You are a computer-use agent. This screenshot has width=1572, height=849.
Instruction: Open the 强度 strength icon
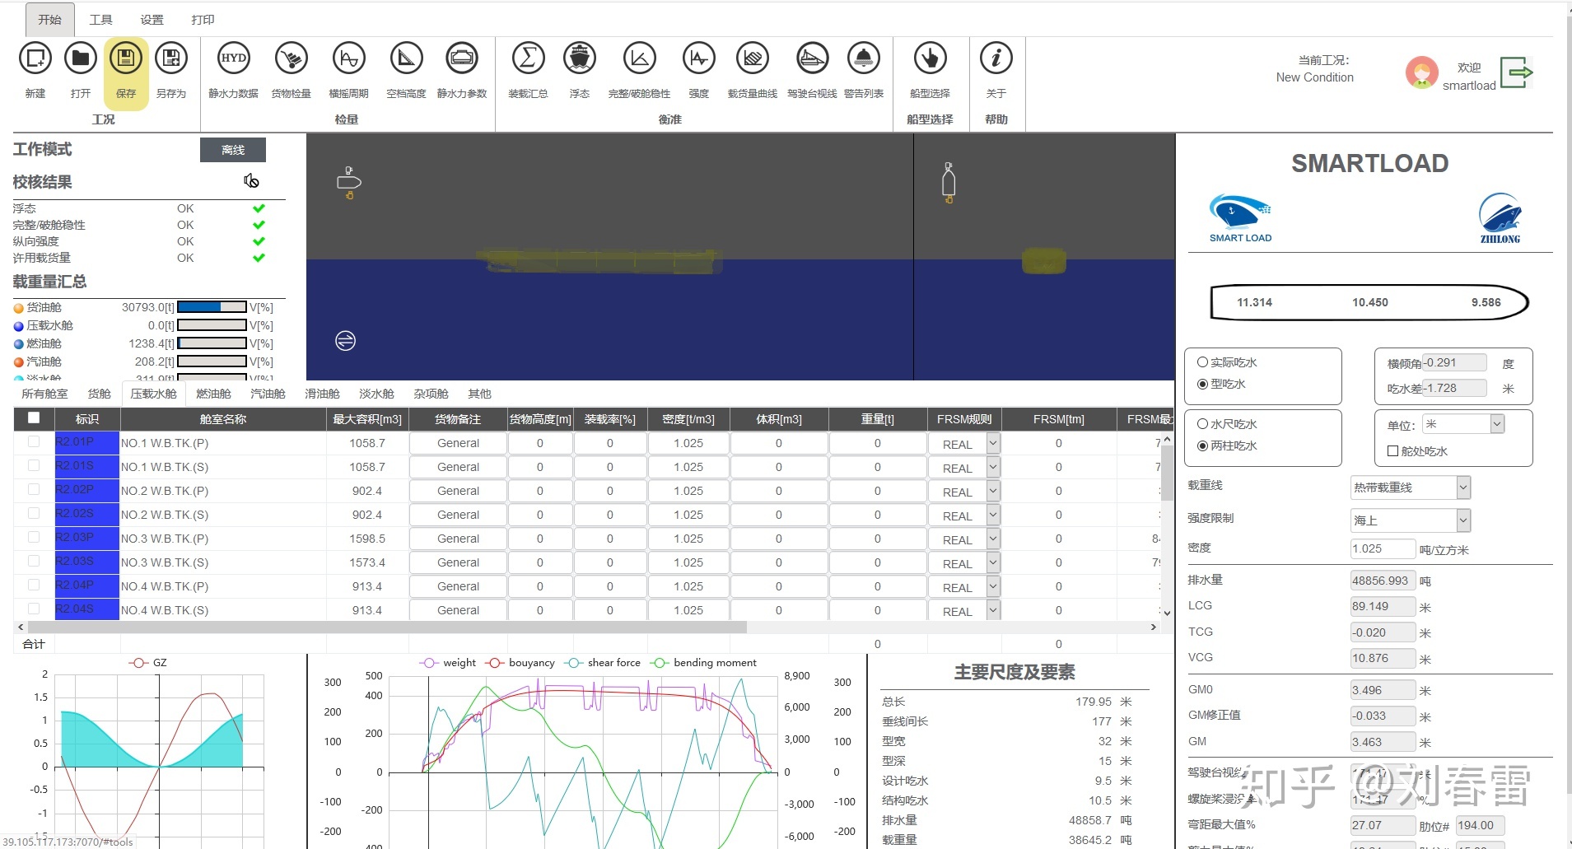coord(699,58)
